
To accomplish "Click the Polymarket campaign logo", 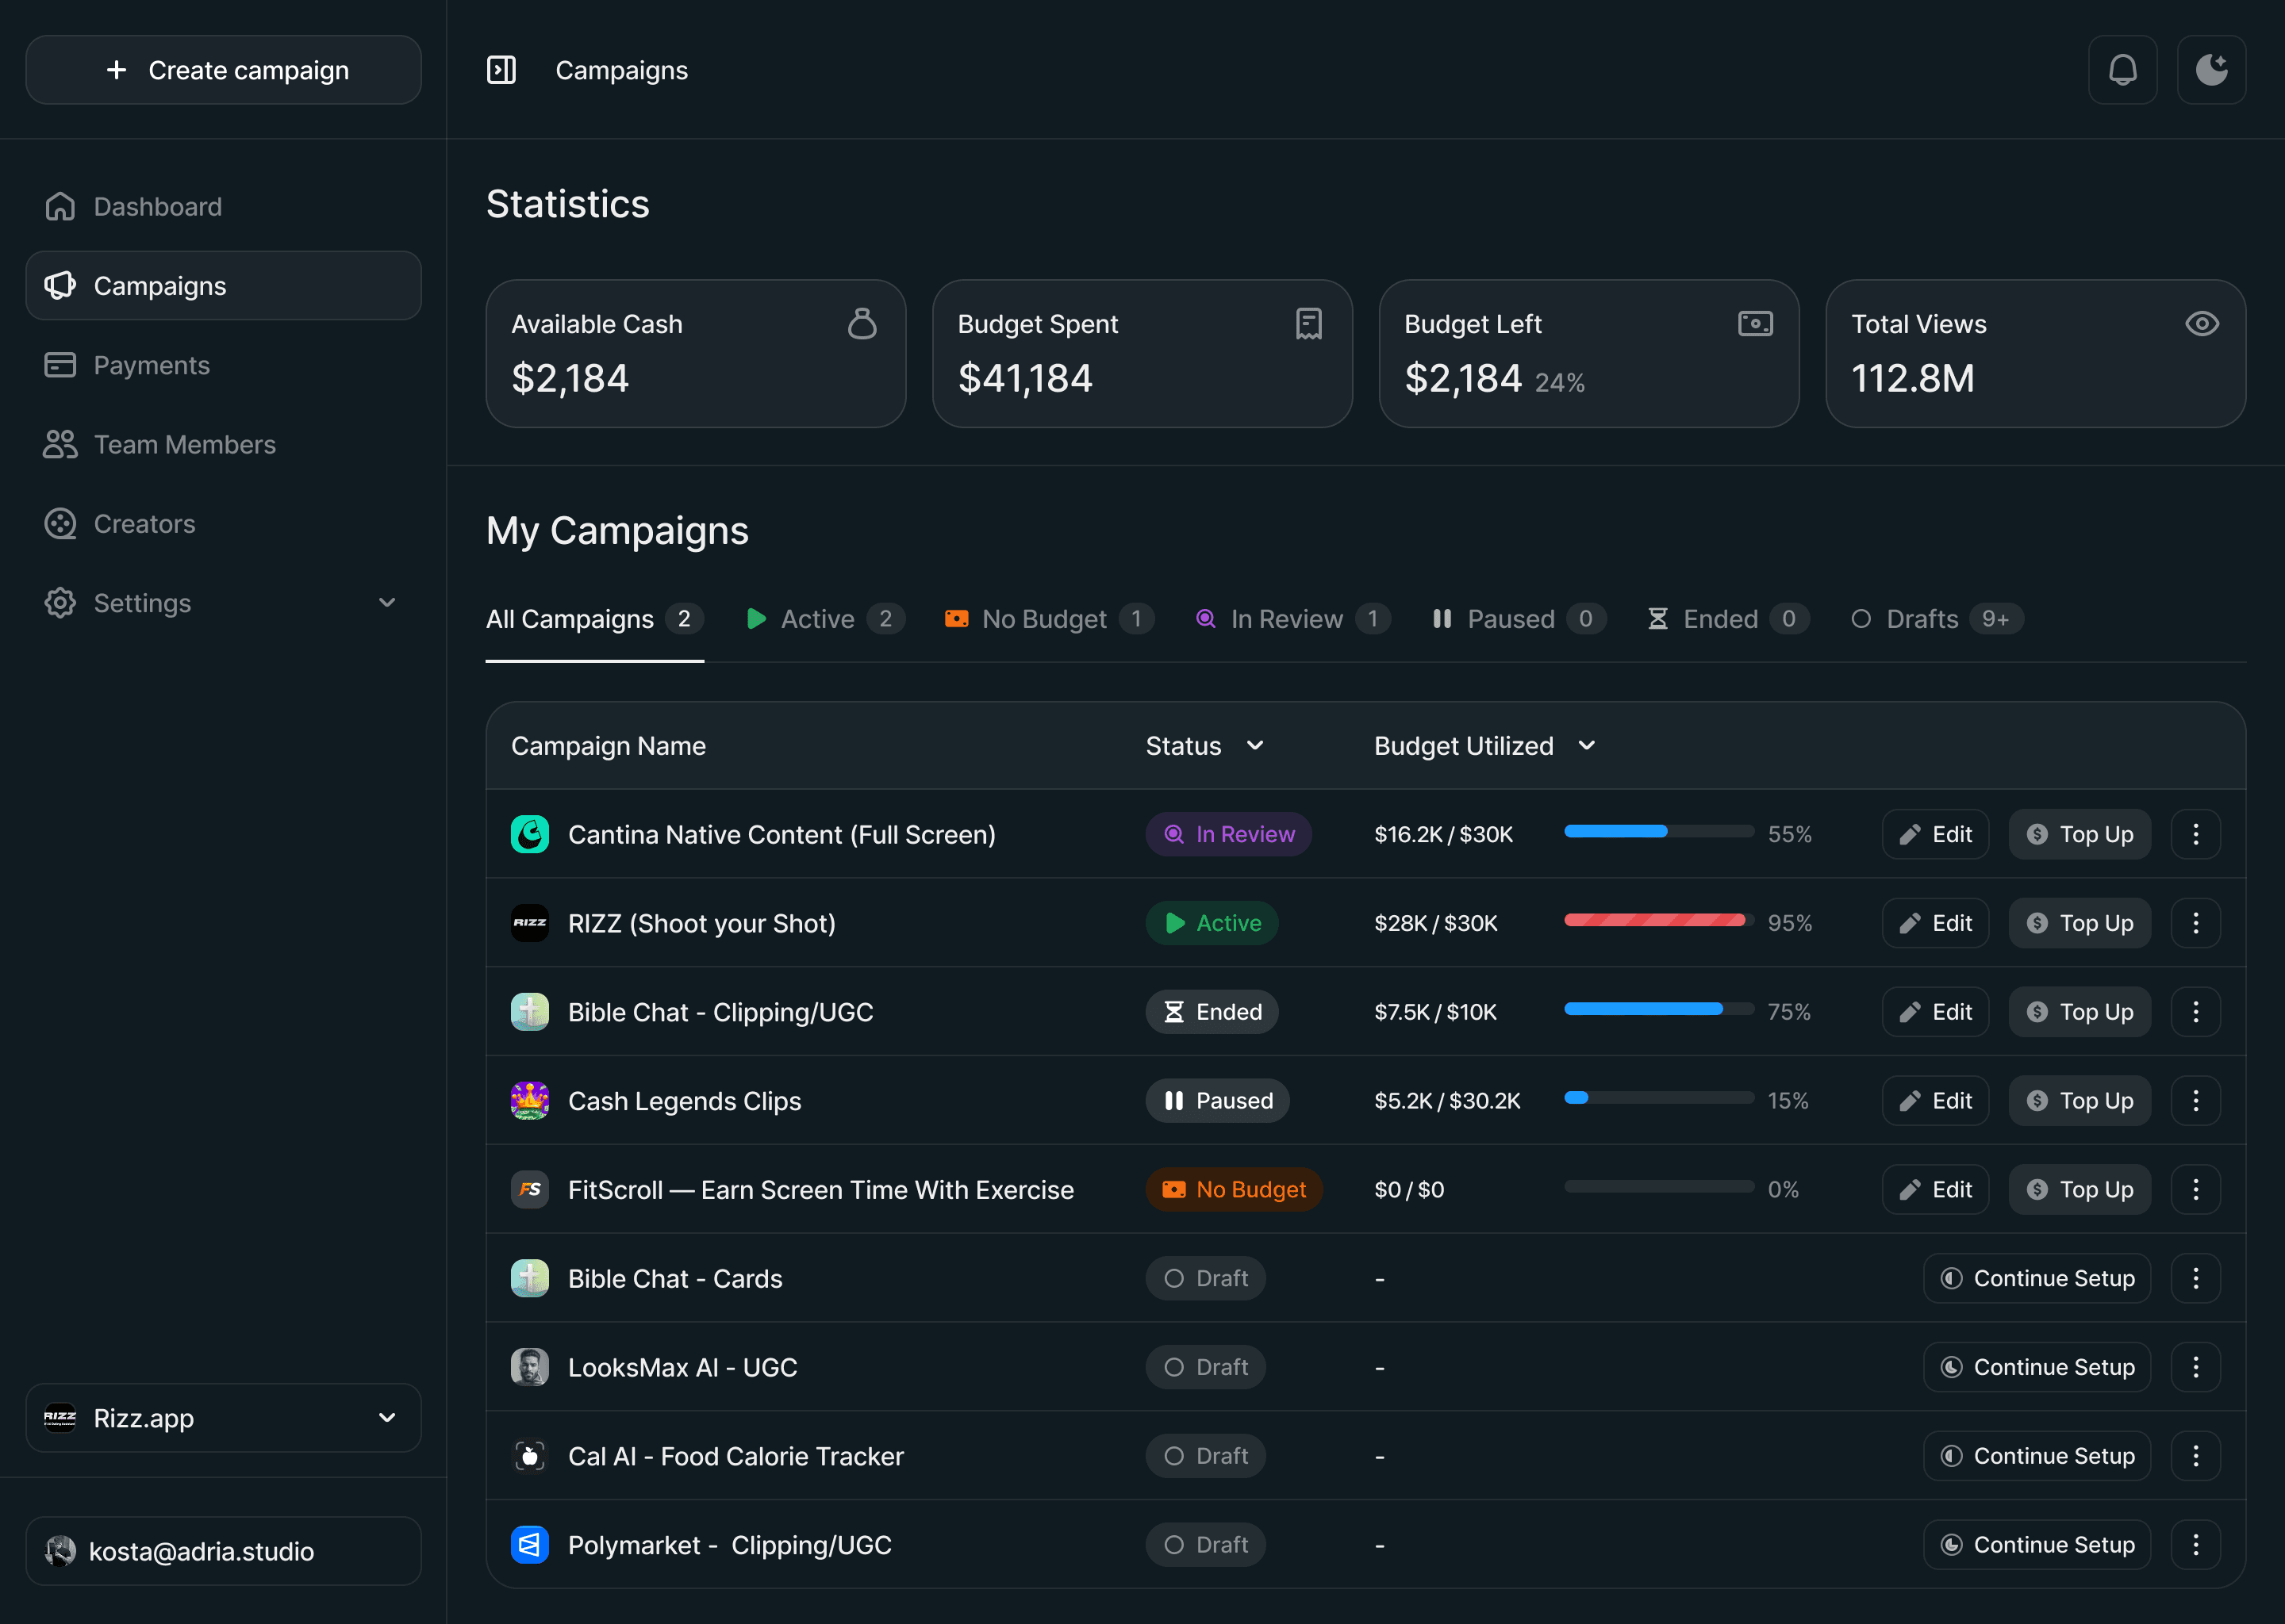I will [x=530, y=1545].
